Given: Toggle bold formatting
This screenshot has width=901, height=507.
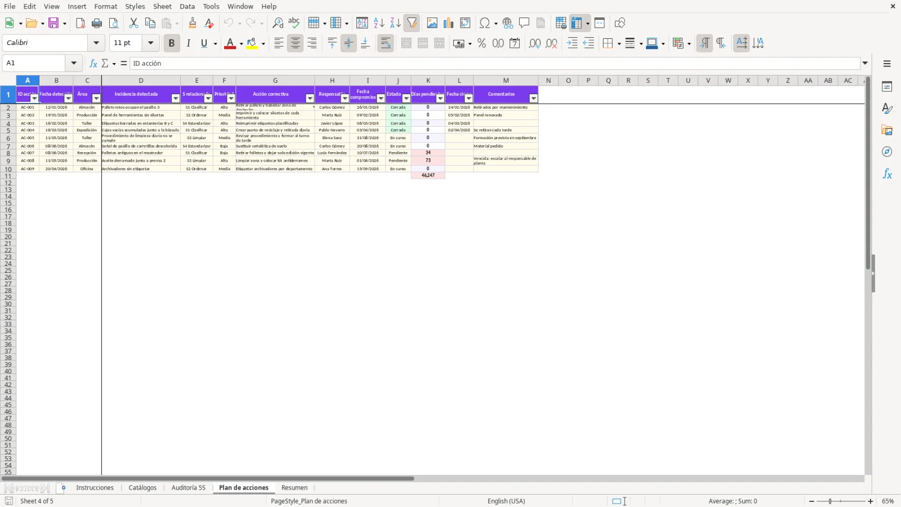Looking at the screenshot, I should [171, 43].
